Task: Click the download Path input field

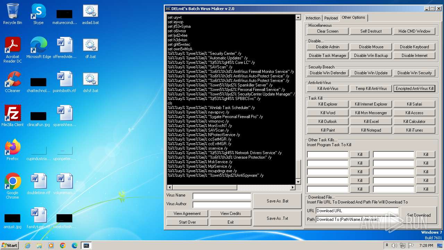Action: [x=357, y=219]
